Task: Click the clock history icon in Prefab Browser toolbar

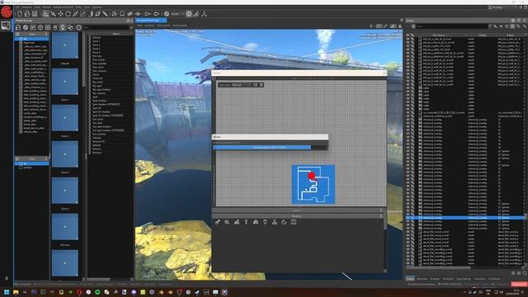Action: pyautogui.click(x=79, y=27)
